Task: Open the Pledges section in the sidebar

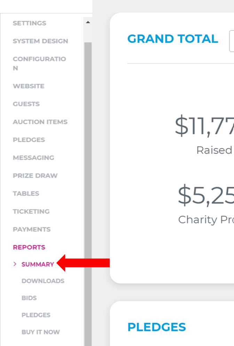Action: [x=28, y=140]
